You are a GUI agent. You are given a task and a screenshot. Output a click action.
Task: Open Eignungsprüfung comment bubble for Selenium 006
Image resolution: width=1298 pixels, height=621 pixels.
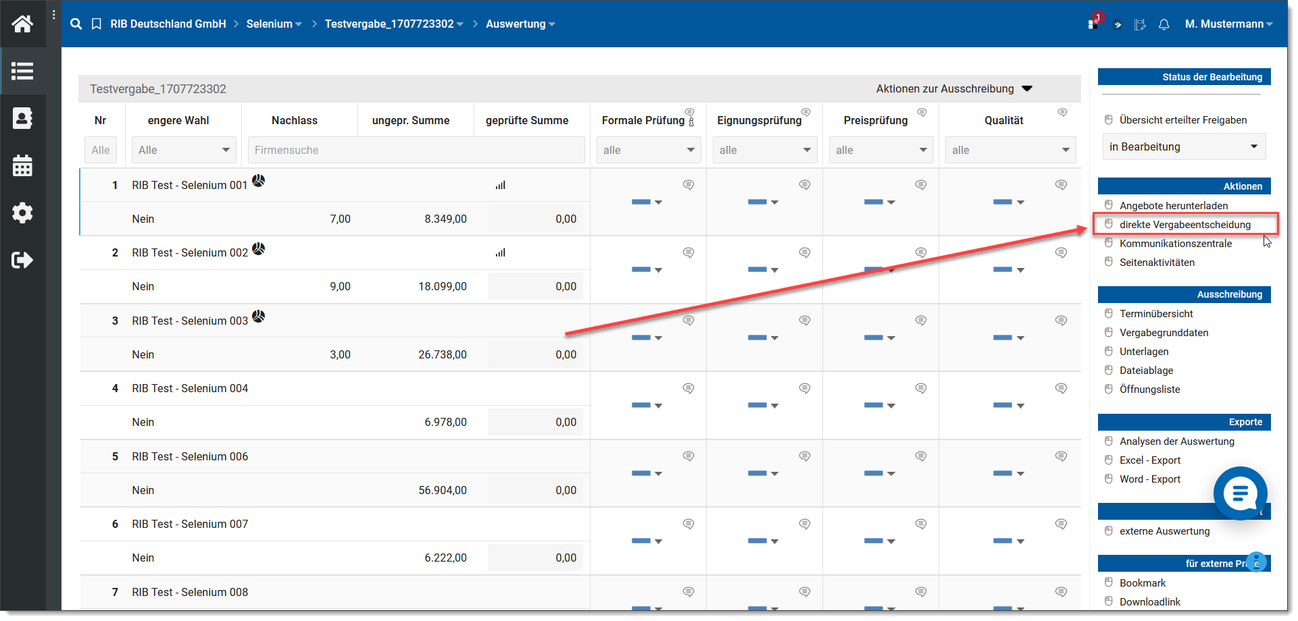(805, 456)
